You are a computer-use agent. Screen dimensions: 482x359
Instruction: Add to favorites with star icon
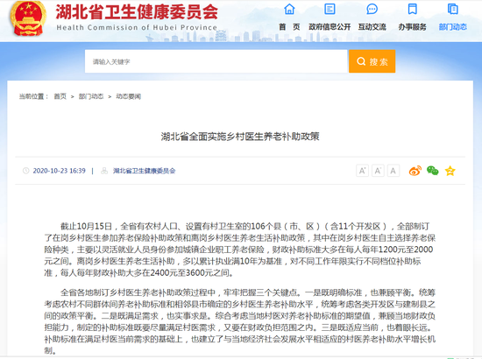pyautogui.click(x=450, y=171)
